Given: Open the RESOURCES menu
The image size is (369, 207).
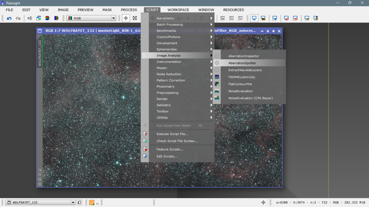Looking at the screenshot, I should pyautogui.click(x=234, y=10).
